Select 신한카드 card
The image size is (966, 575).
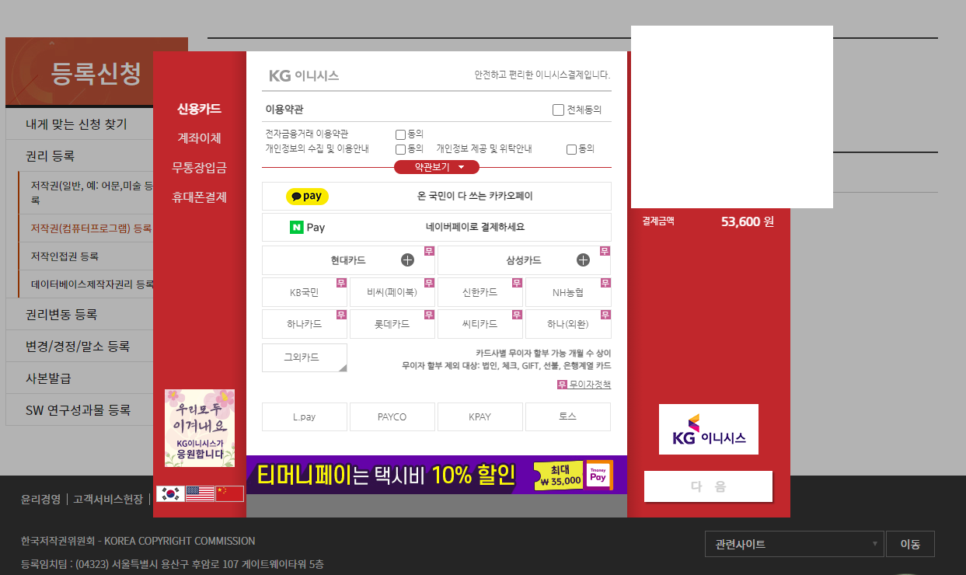tap(480, 293)
